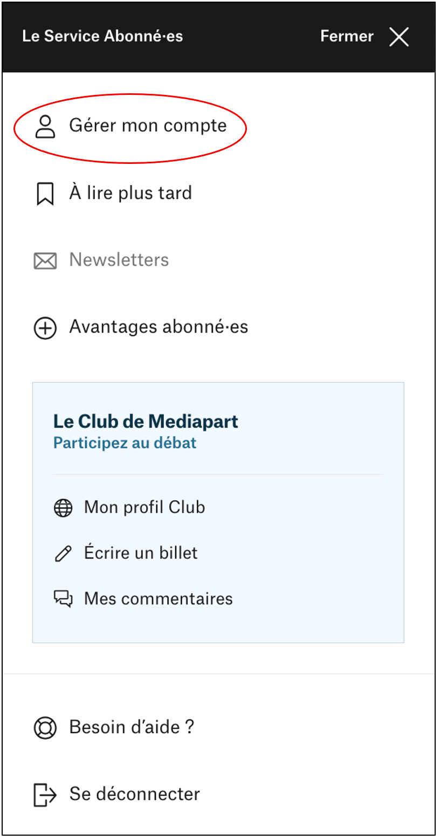Click the plus-circle icon for Avantages abonné·es
Image resolution: width=440 pixels, height=840 pixels.
tap(45, 328)
